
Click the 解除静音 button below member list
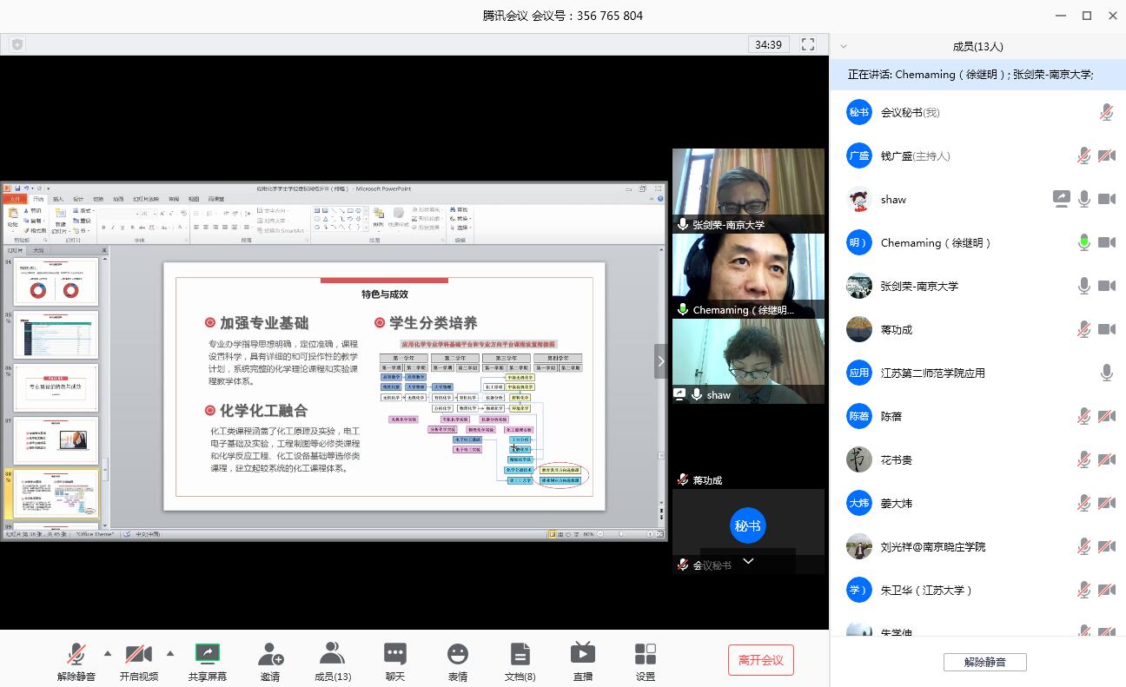point(984,662)
